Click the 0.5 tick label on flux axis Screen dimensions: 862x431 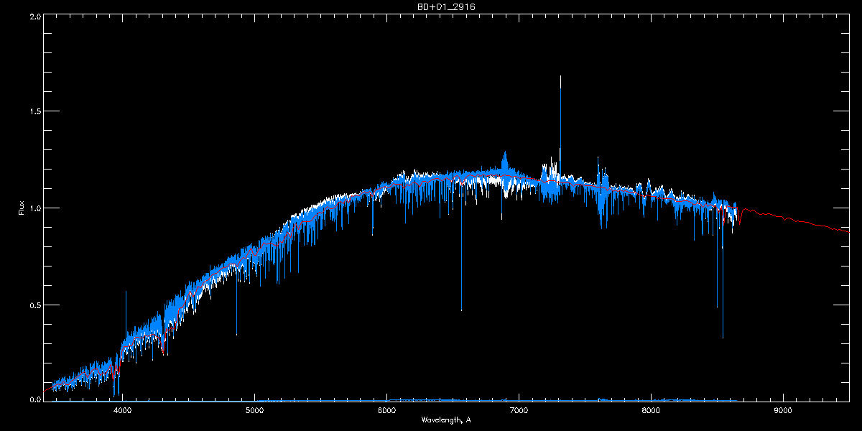(34, 305)
